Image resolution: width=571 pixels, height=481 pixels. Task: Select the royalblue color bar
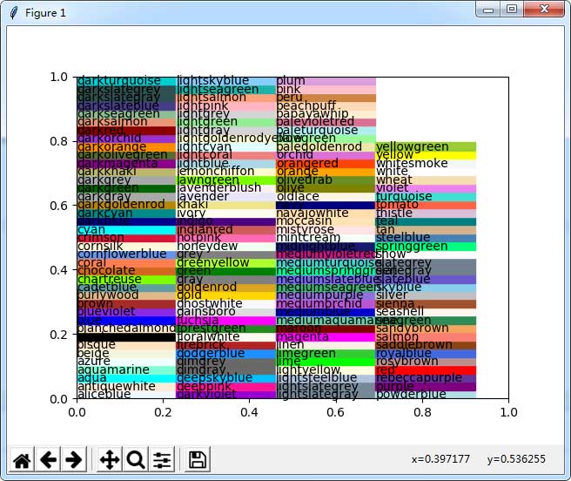tap(426, 354)
